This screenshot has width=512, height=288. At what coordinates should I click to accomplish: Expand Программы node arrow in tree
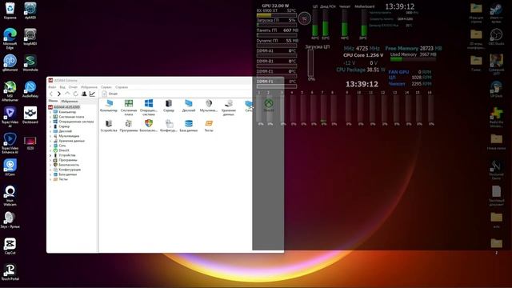pos(50,160)
